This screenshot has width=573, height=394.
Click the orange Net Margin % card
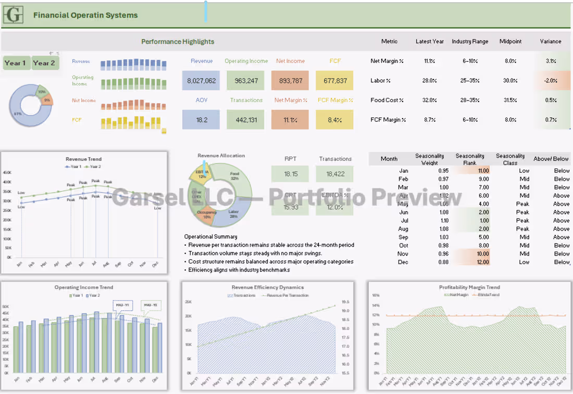pyautogui.click(x=290, y=120)
